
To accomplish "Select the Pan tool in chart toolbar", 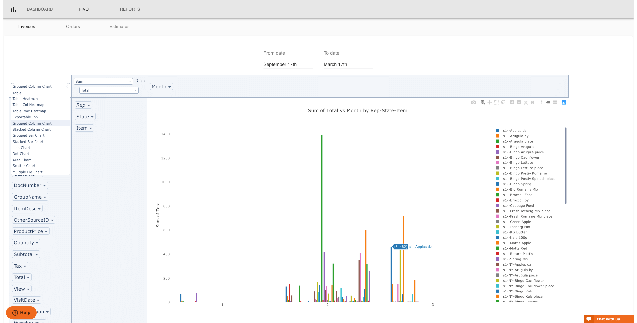I will point(489,102).
